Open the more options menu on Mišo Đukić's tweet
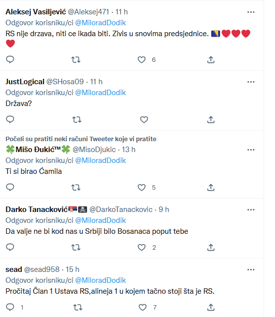 (x=251, y=150)
